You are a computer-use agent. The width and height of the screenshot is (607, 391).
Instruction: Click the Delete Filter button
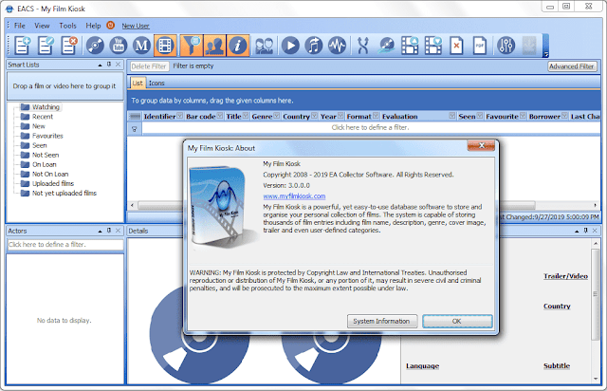(x=149, y=66)
